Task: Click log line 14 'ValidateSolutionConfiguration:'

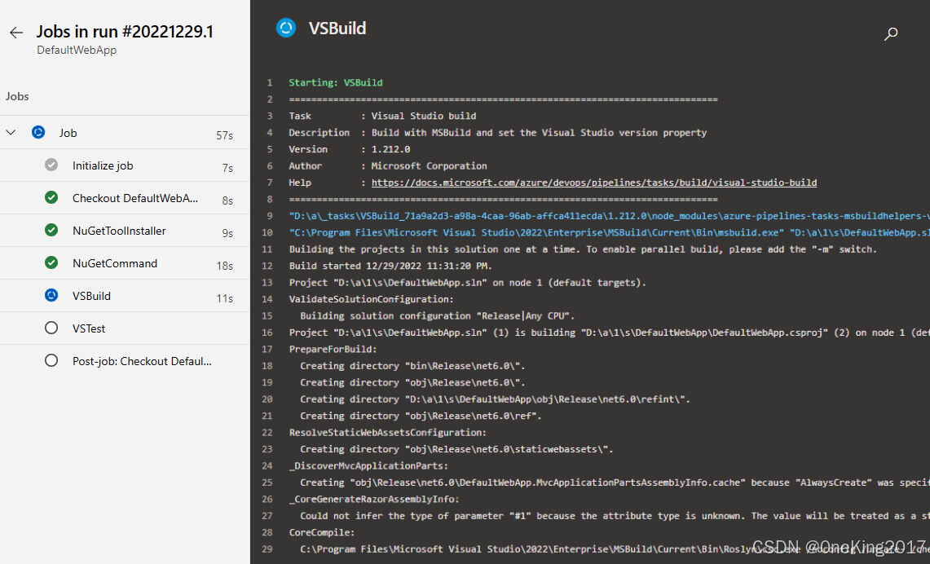Action: click(x=372, y=299)
